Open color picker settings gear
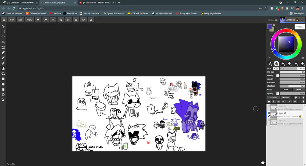The image size is (306, 166). pos(303,58)
